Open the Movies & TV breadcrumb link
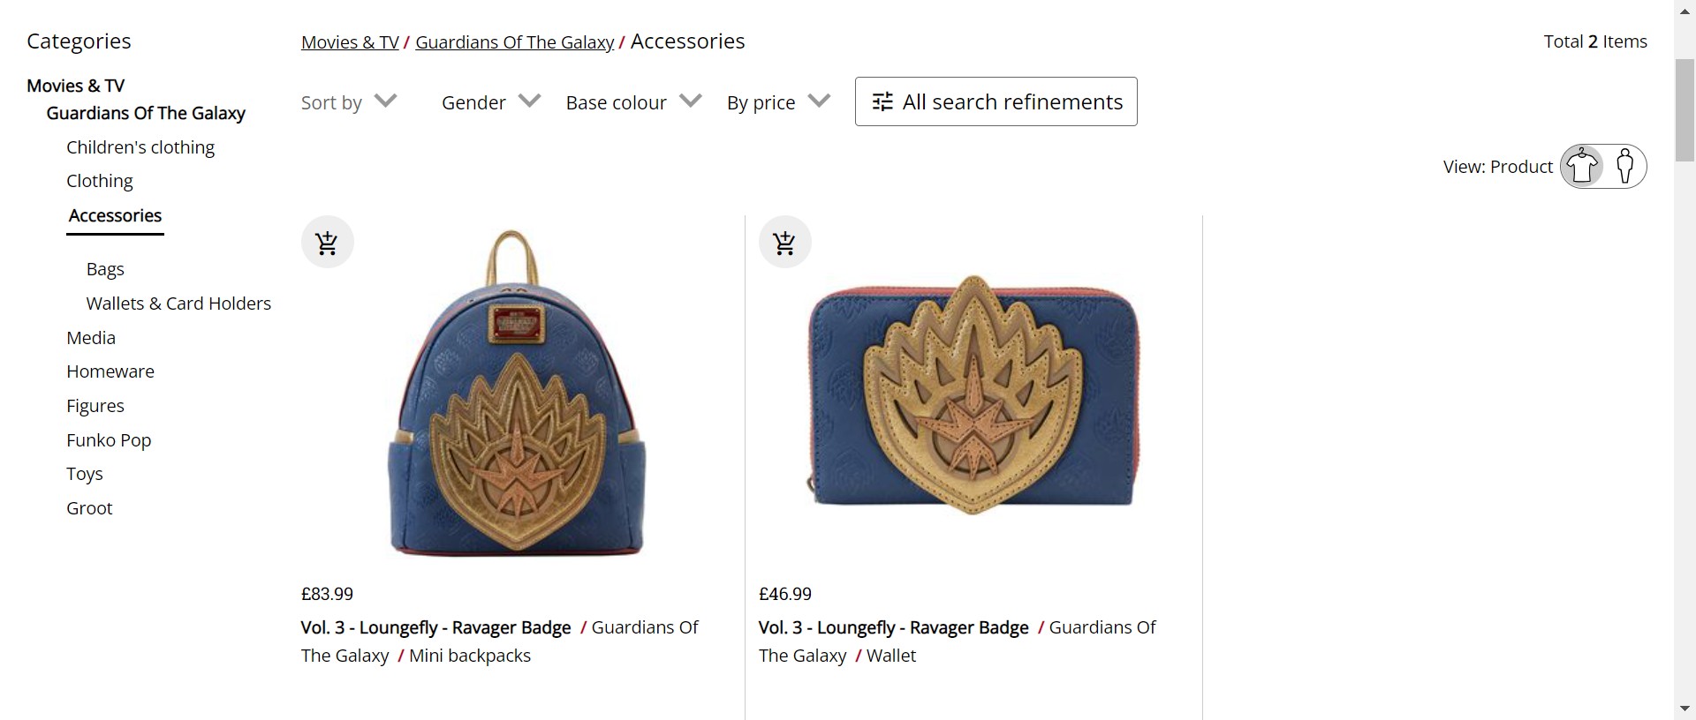This screenshot has width=1696, height=720. coord(350,42)
